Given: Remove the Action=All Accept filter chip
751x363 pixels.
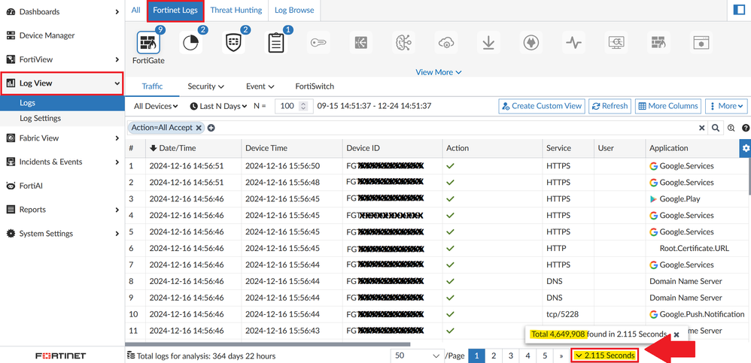Looking at the screenshot, I should tap(199, 128).
